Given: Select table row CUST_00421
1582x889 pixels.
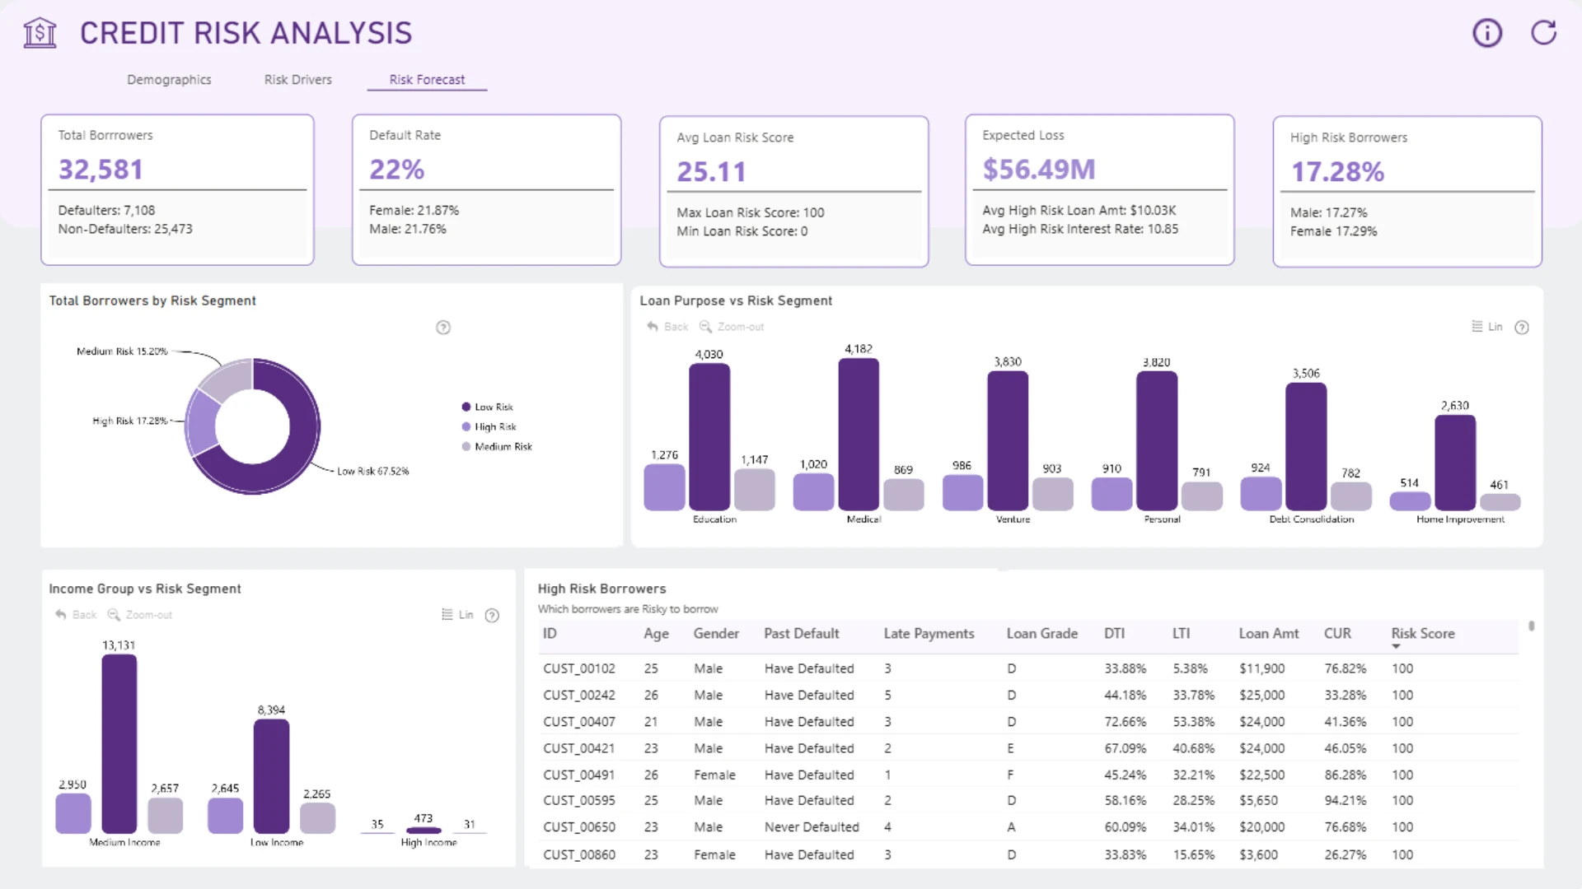Looking at the screenshot, I should pos(1028,748).
